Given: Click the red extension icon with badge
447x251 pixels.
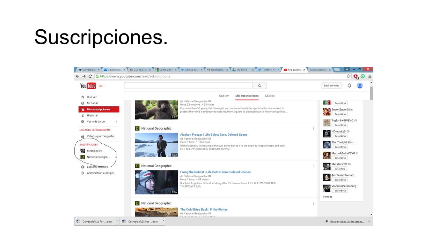Looking at the screenshot, I should click(356, 76).
